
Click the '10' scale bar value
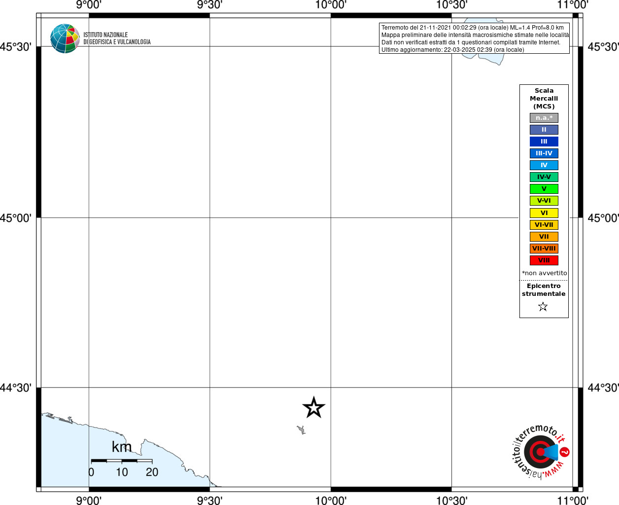(122, 472)
